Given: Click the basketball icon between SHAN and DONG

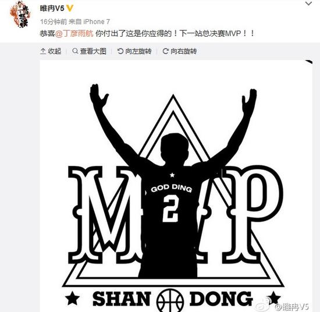Looking at the screenshot, I should [170, 300].
